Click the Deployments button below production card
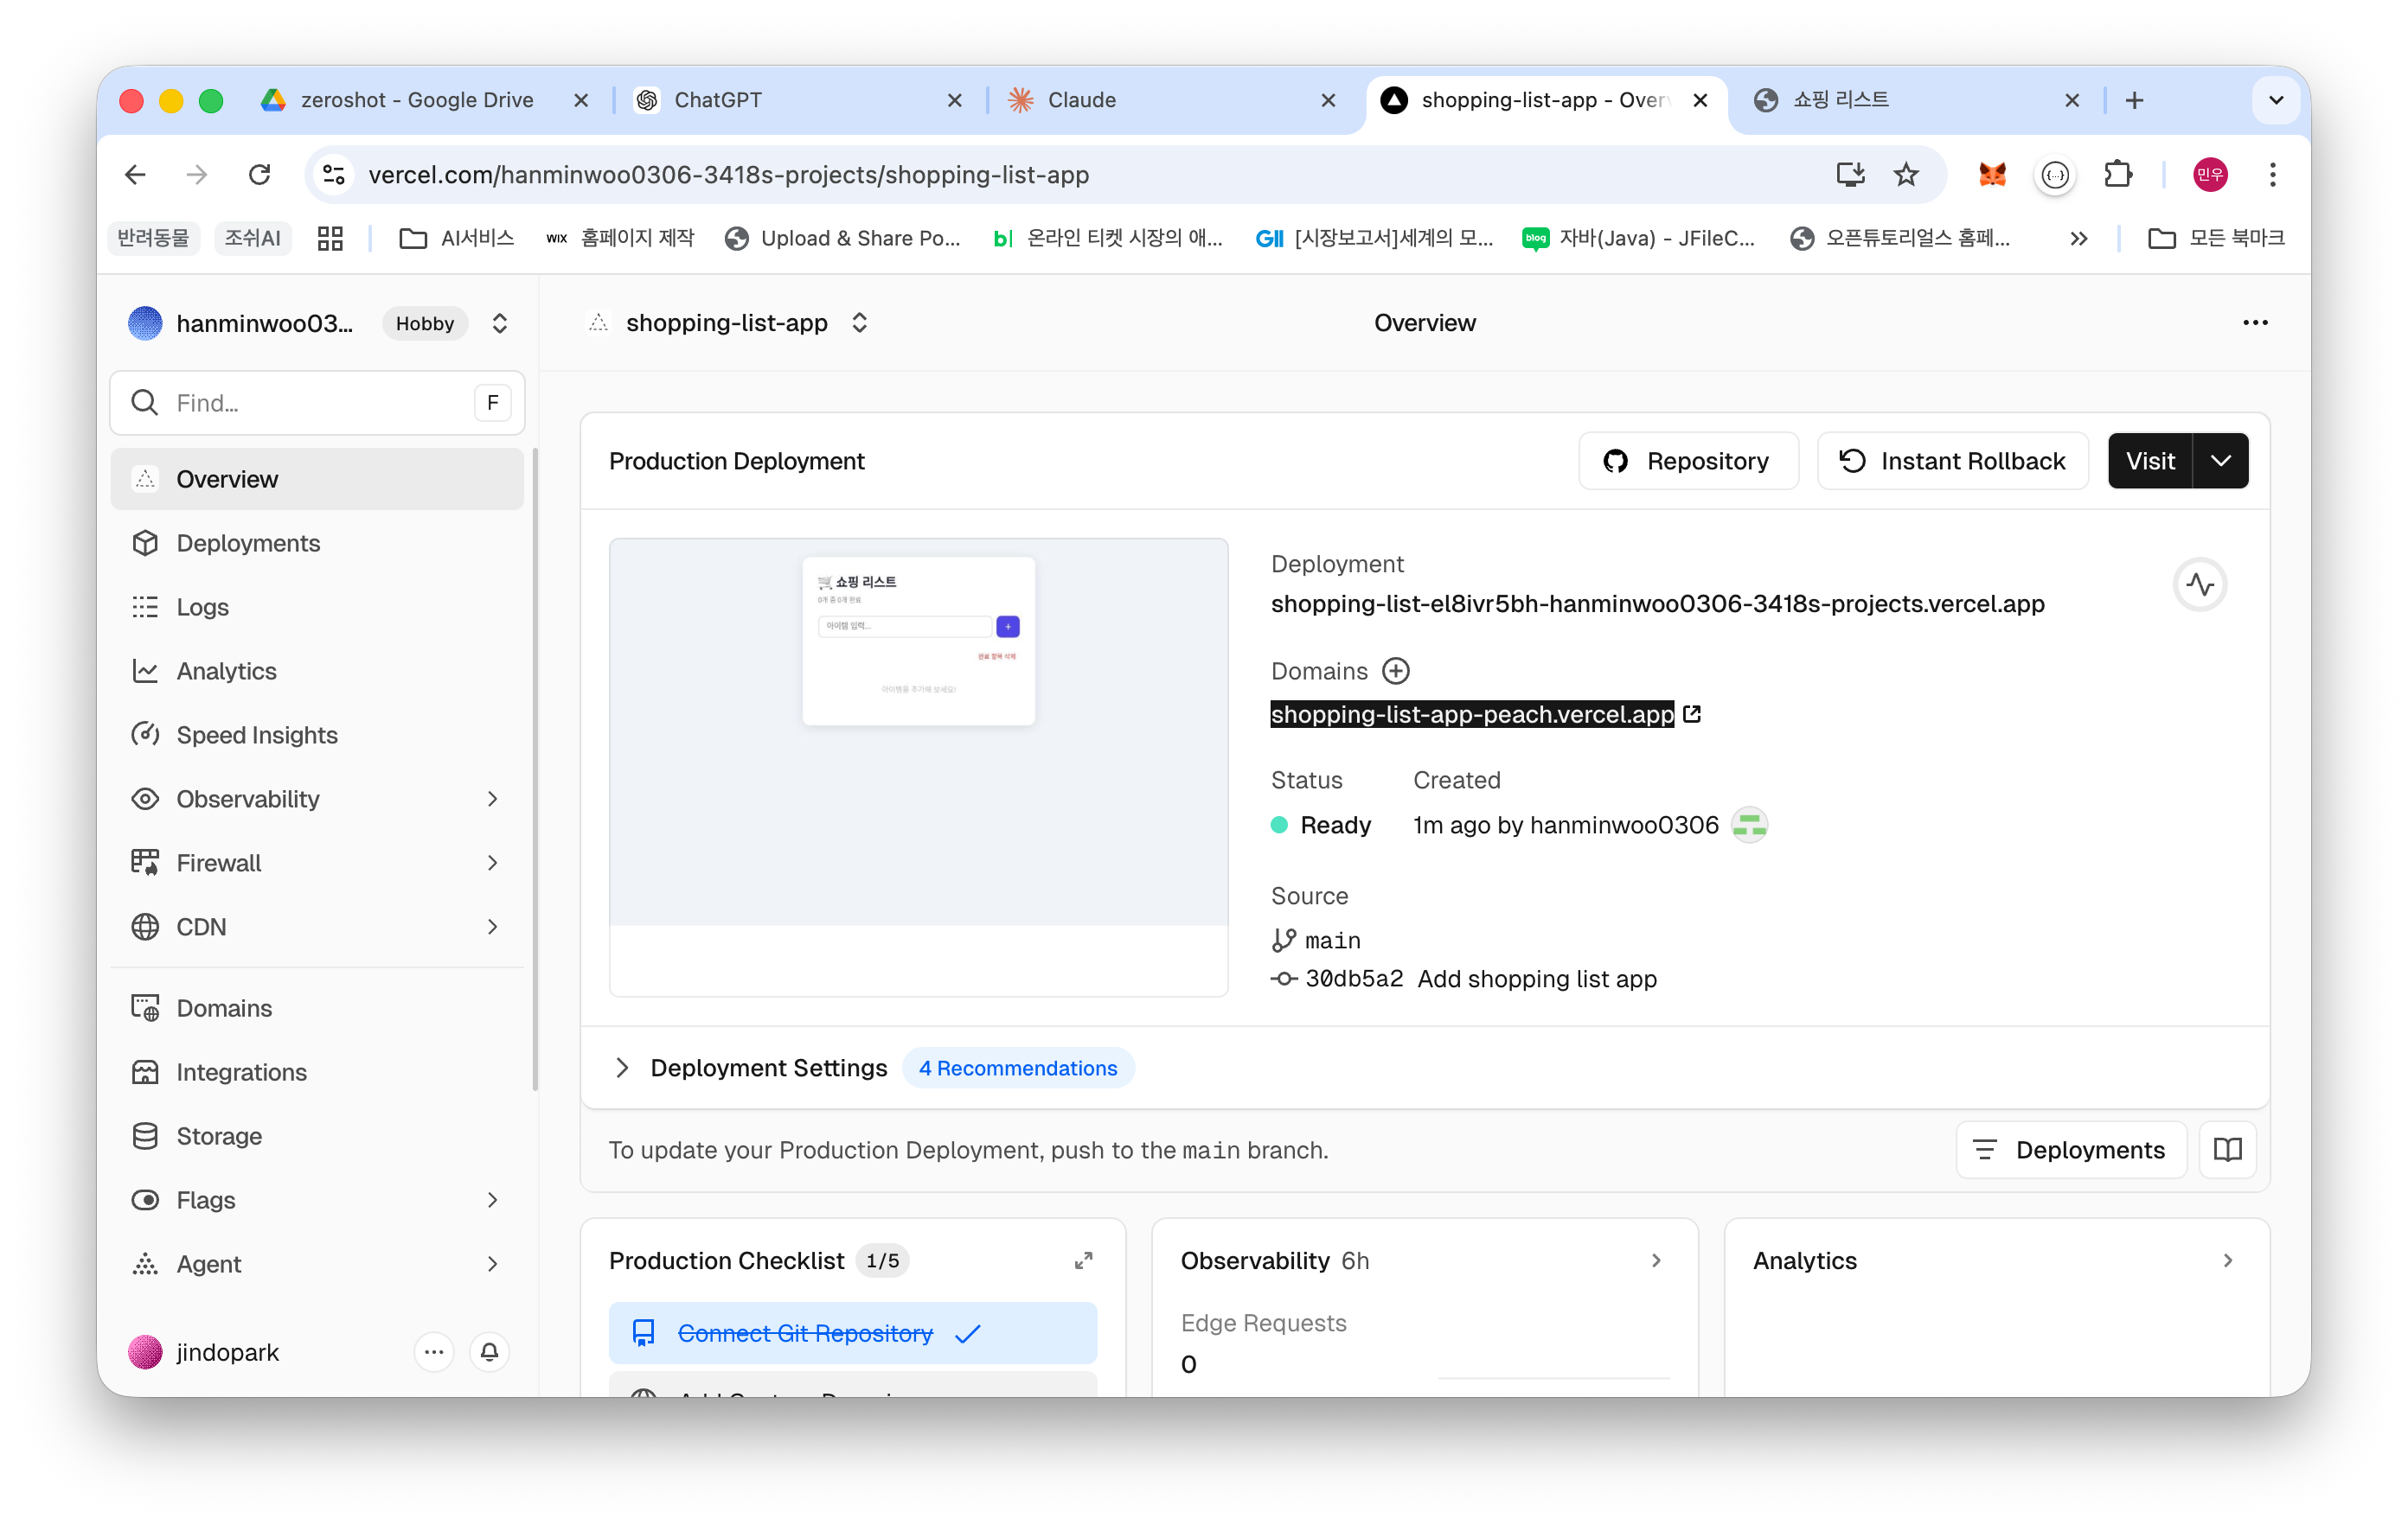2408x1525 pixels. (2071, 1151)
